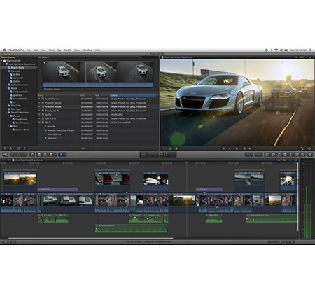Image resolution: width=315 pixels, height=294 pixels.
Task: Select the Phantom Ahead clip row
Action: point(98,106)
